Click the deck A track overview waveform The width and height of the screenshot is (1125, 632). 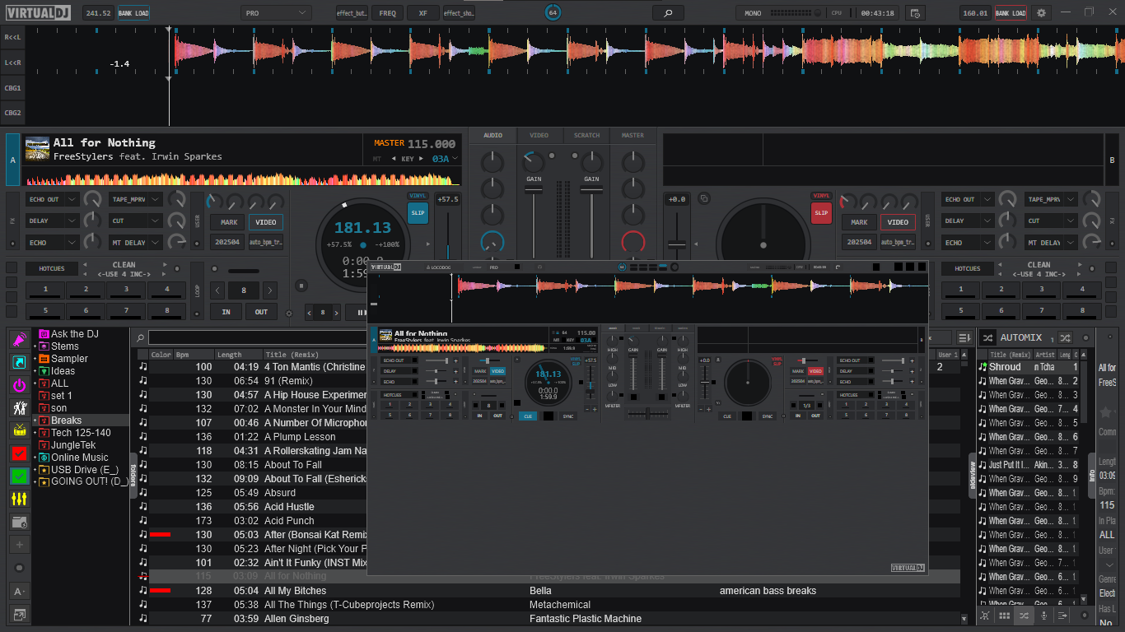(244, 178)
